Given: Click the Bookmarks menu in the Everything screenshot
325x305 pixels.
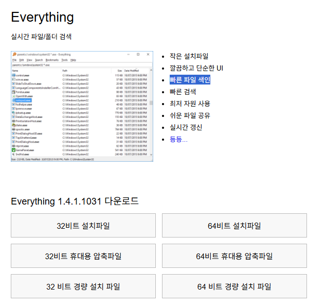Looking at the screenshot, I should [x=52, y=60].
